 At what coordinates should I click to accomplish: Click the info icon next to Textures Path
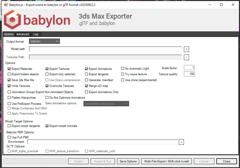[x=186, y=57]
